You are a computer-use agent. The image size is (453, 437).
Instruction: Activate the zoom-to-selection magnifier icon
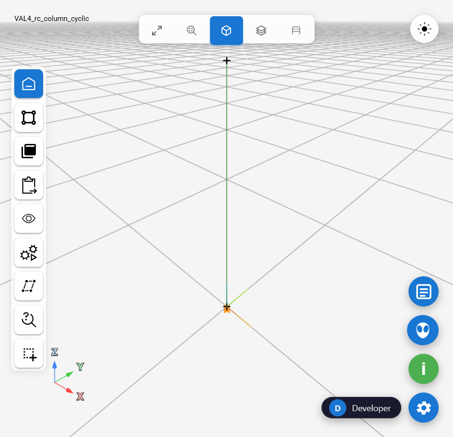[x=191, y=31]
